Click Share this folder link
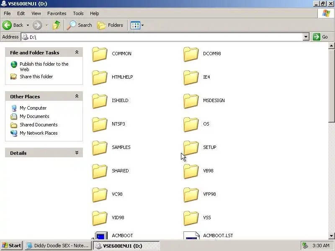Screen dimensions: 335x251 click(36, 77)
